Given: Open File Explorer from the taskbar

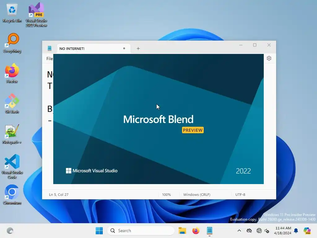Looking at the screenshot, I should coord(182,231).
